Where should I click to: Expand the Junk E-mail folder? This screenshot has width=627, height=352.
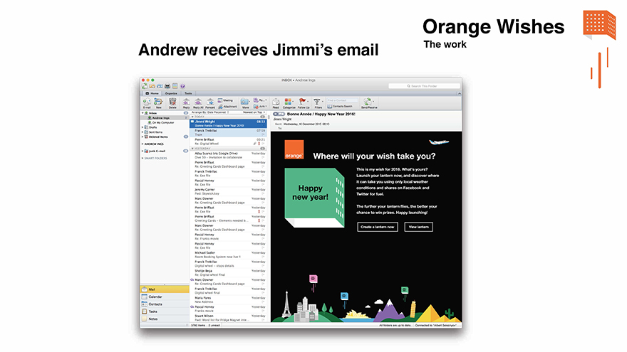142,151
